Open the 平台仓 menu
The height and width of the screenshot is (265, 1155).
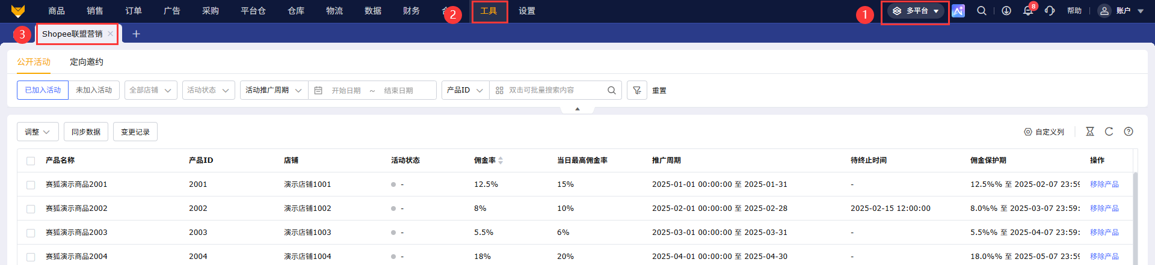(x=253, y=11)
